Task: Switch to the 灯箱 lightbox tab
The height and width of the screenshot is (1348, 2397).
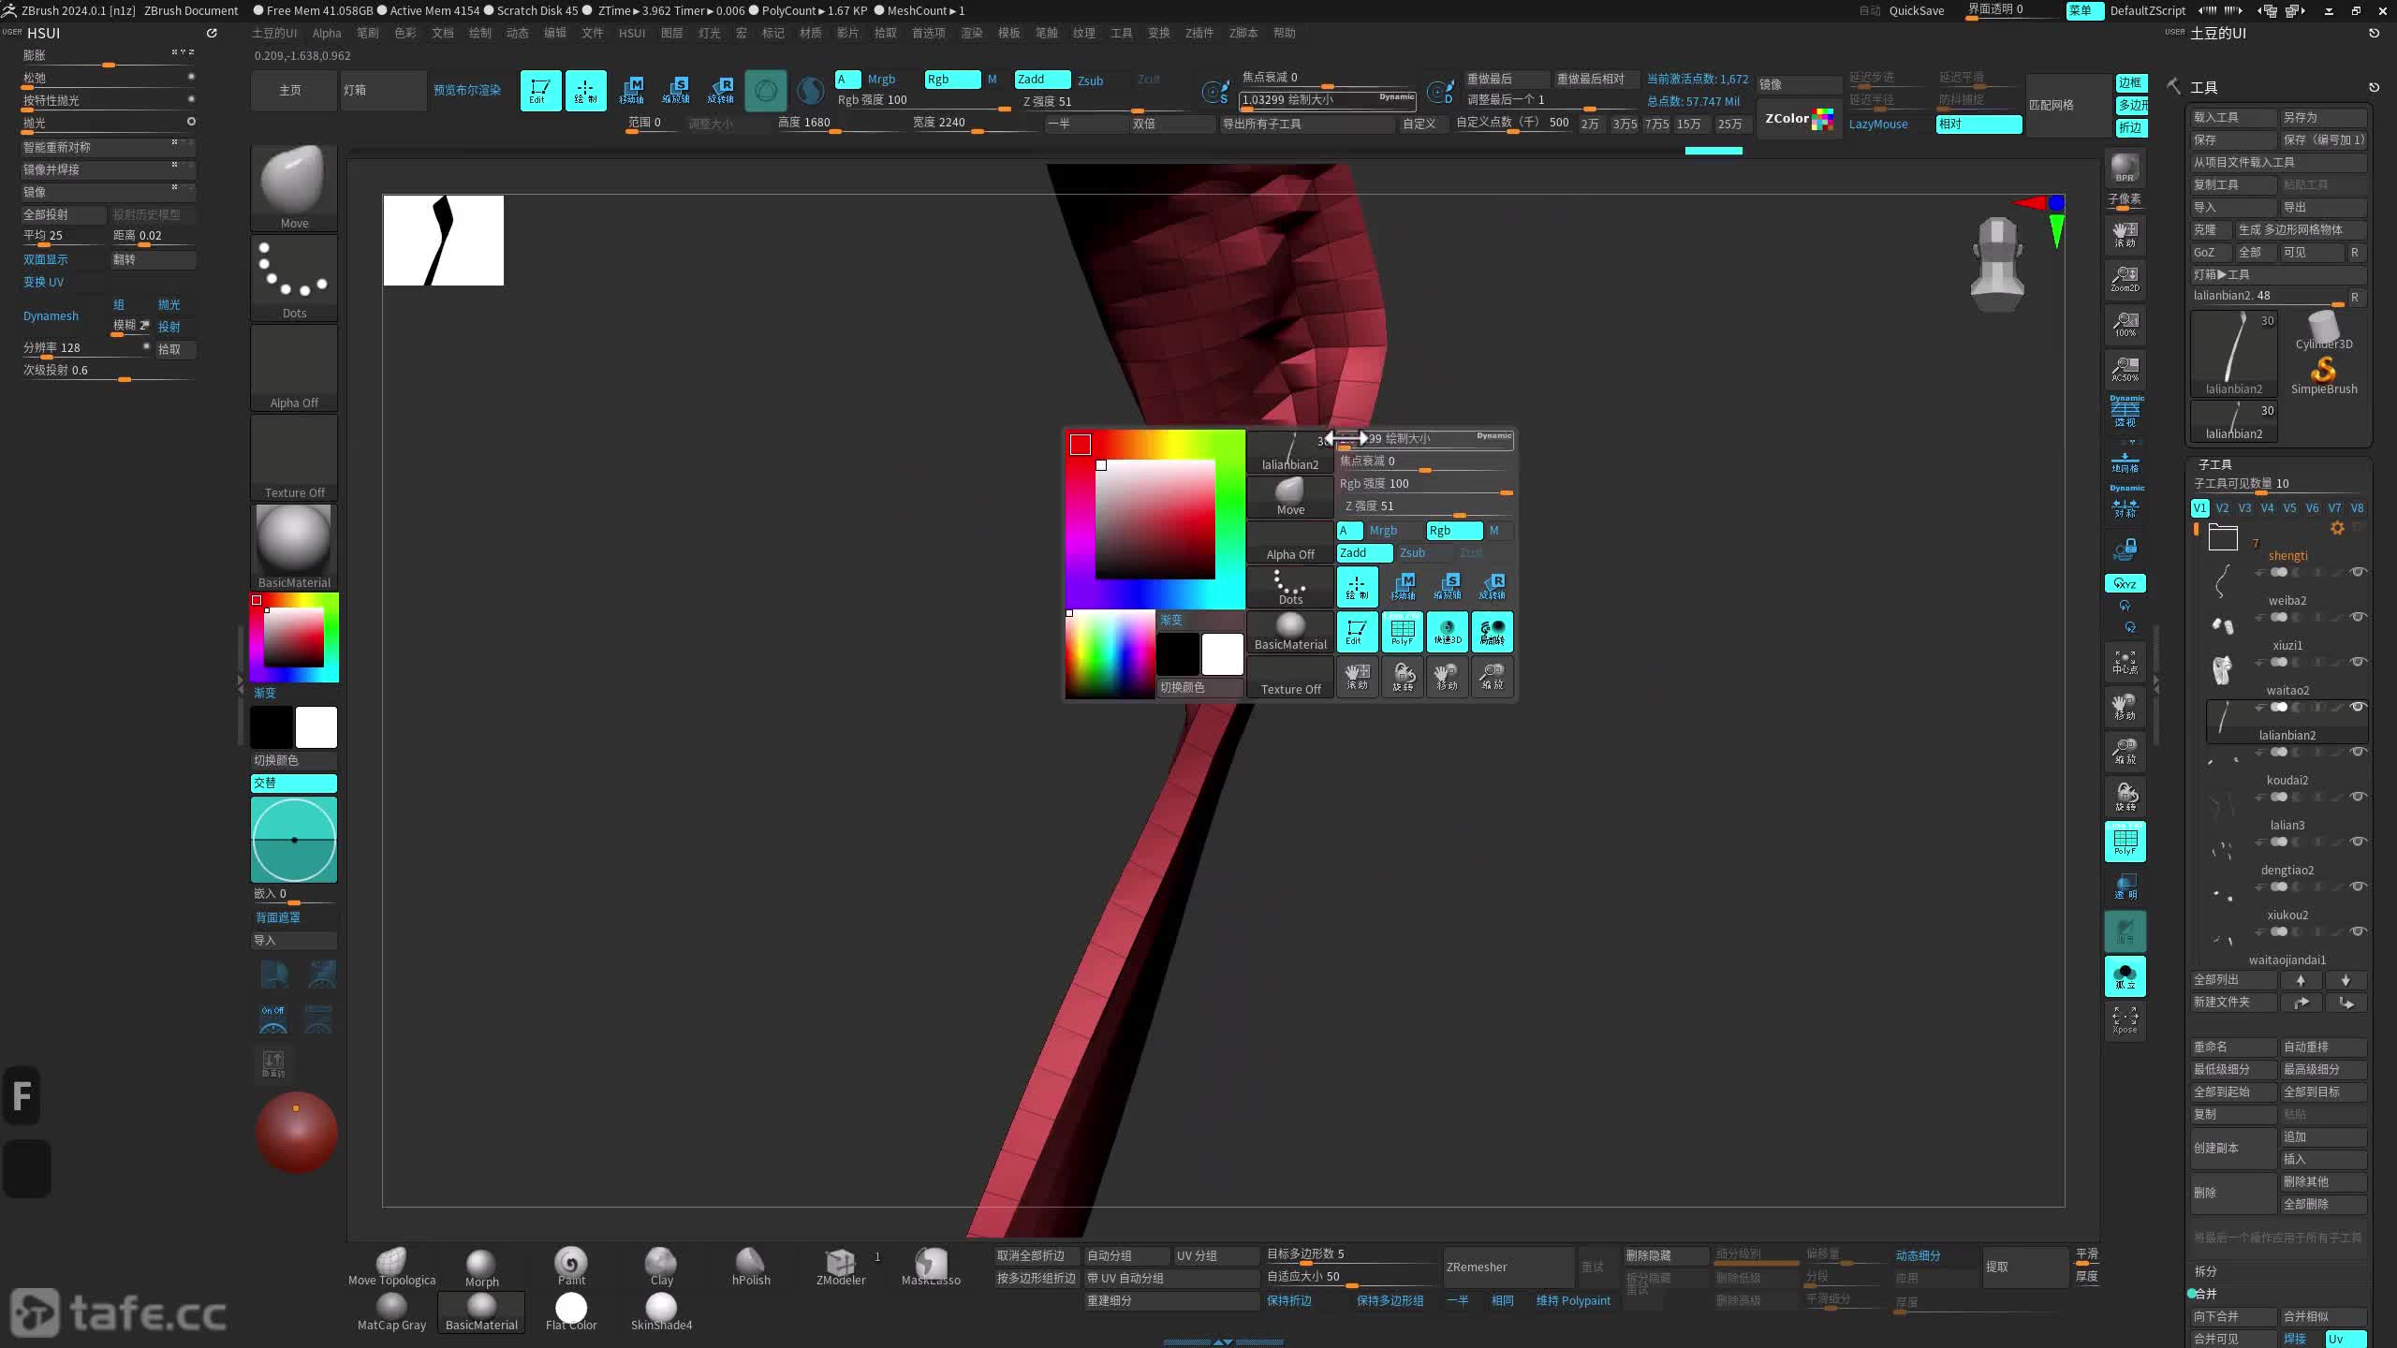Action: pyautogui.click(x=383, y=91)
